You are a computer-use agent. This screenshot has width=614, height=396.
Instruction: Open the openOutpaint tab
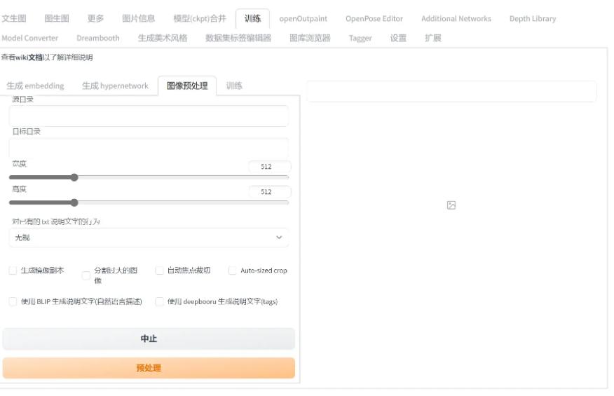[303, 18]
